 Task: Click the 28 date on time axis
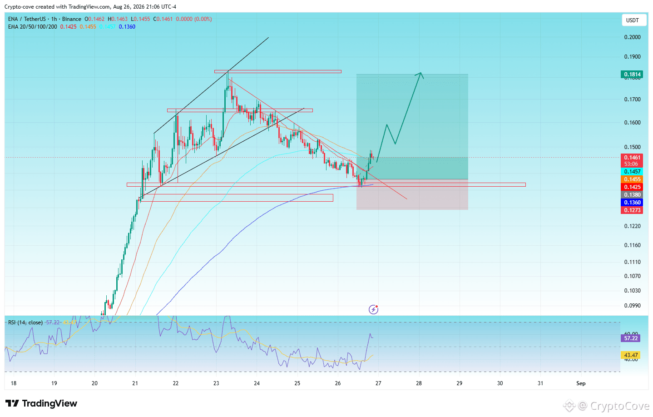[419, 383]
